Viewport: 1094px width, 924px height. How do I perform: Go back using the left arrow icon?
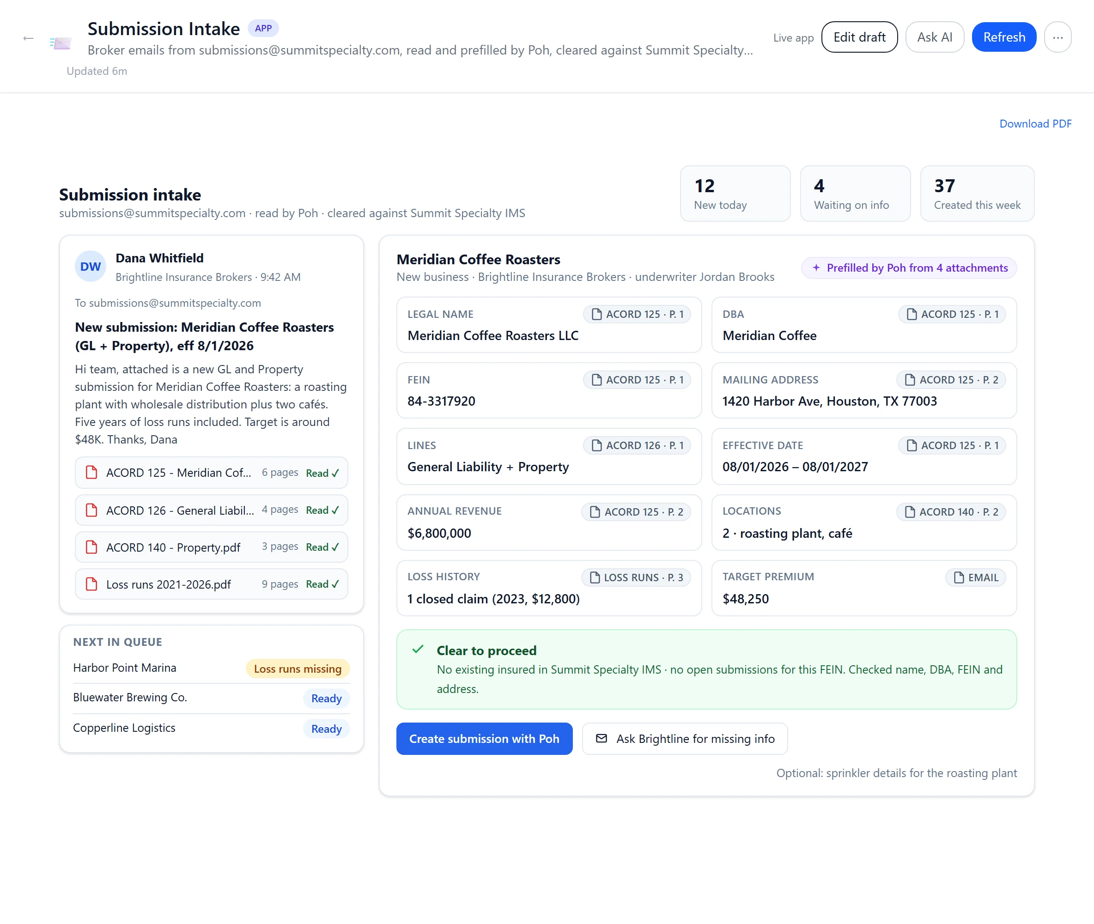click(28, 38)
